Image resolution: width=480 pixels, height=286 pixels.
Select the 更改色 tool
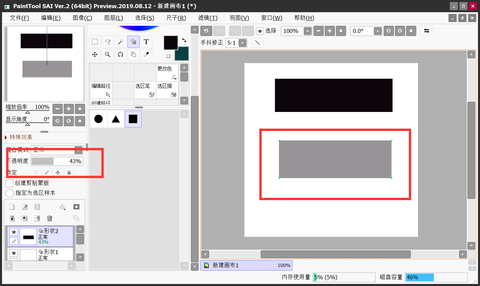167,73
